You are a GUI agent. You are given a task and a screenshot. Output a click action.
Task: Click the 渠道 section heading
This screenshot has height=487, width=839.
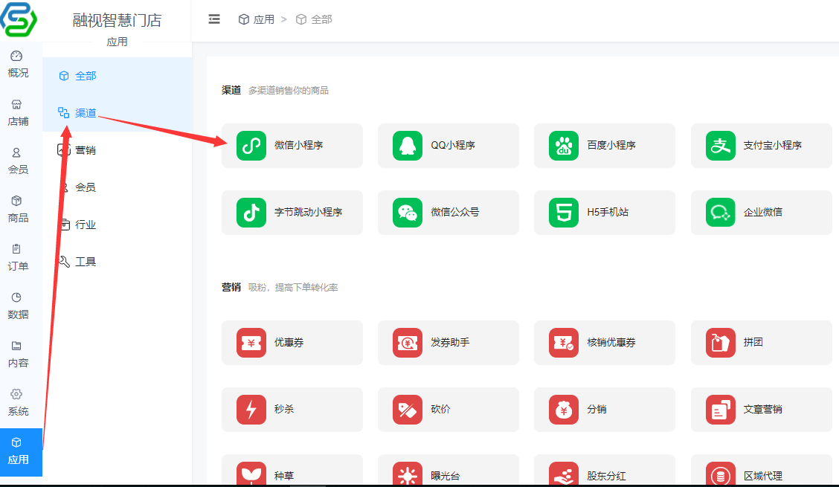point(231,91)
